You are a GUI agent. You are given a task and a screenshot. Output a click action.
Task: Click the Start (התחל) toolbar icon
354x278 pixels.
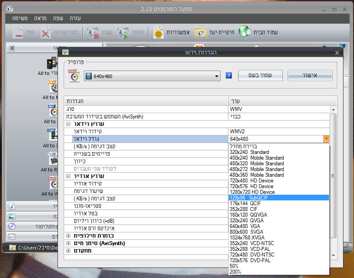click(123, 32)
